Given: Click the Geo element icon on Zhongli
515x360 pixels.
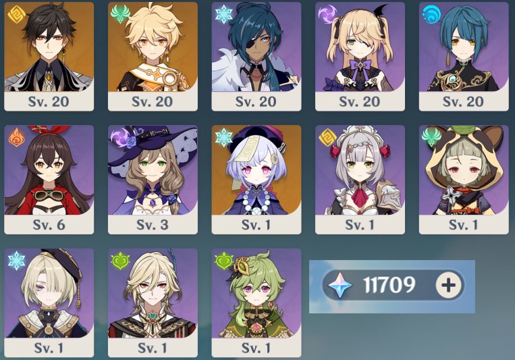Looking at the screenshot, I should click(16, 14).
